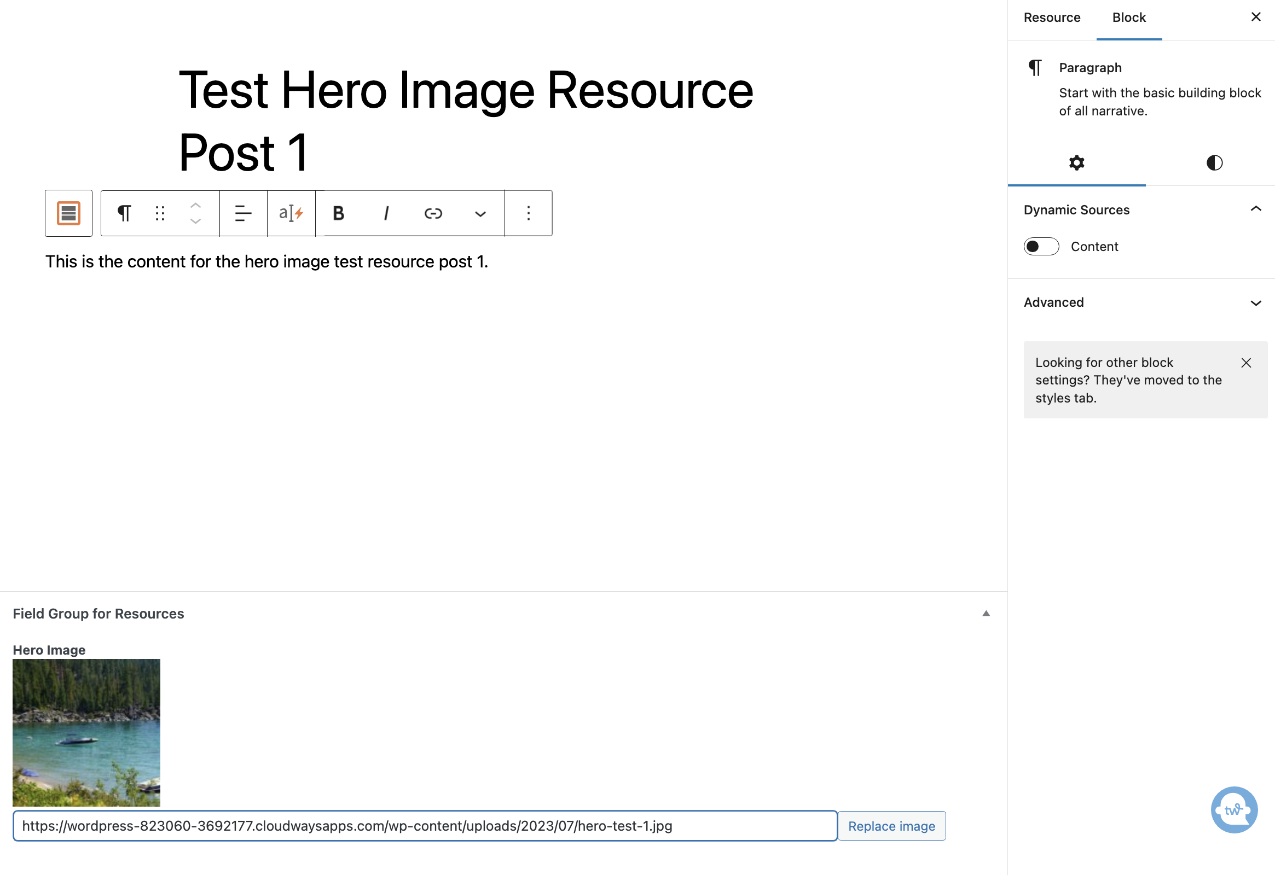Close the settings sidebar
The image size is (1275, 875).
coord(1256,17)
